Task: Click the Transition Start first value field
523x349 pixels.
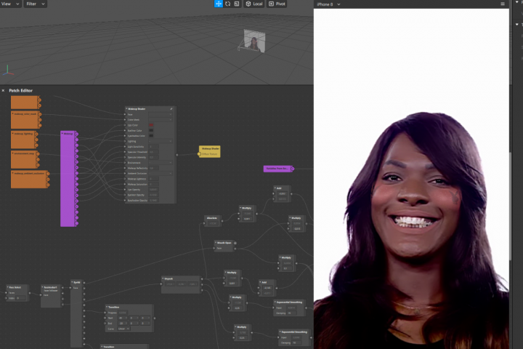Action: 122,318
